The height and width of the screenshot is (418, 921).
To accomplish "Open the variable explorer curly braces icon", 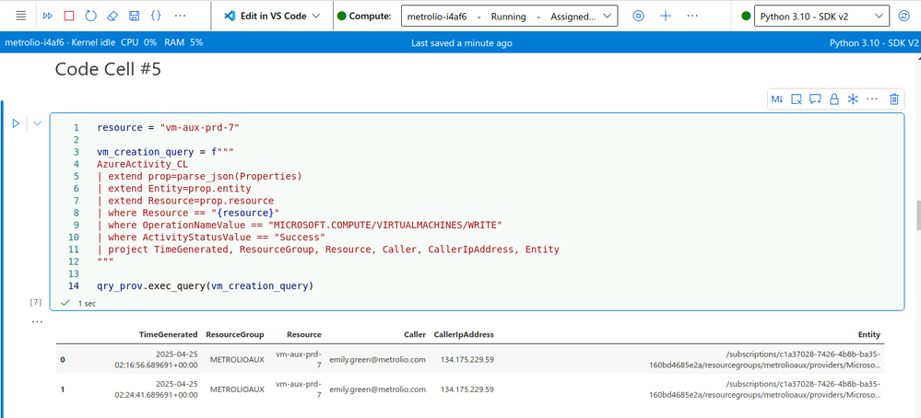I will [x=156, y=16].
